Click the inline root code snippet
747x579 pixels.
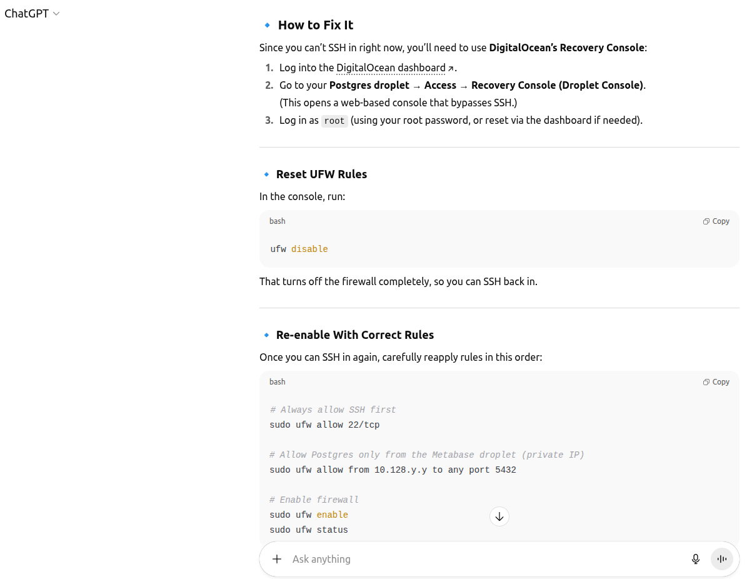(334, 121)
